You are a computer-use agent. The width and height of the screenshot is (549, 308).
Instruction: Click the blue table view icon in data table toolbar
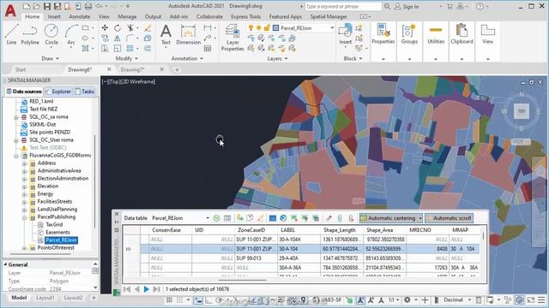(x=273, y=218)
